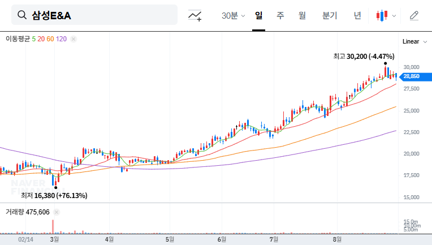
Task: Click the 25,000 price axis label
Action: click(411, 111)
